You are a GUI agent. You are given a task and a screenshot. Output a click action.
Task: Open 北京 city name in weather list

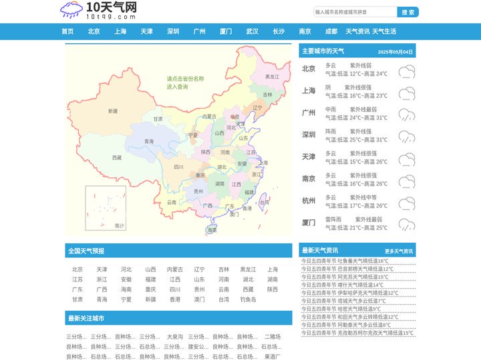coord(309,69)
